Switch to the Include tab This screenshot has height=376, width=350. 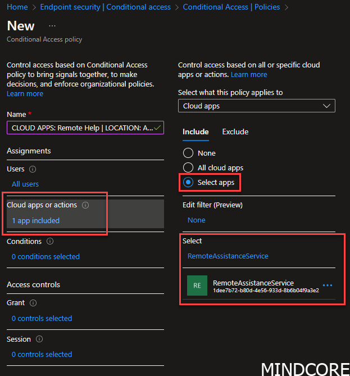[196, 132]
